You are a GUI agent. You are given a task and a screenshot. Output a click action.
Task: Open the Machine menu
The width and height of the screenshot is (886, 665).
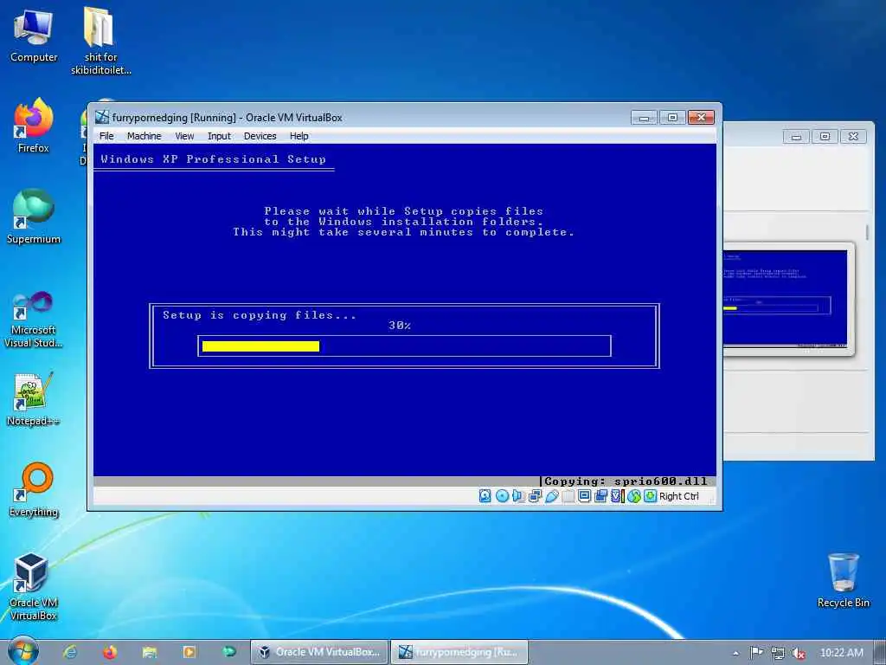[x=144, y=136]
